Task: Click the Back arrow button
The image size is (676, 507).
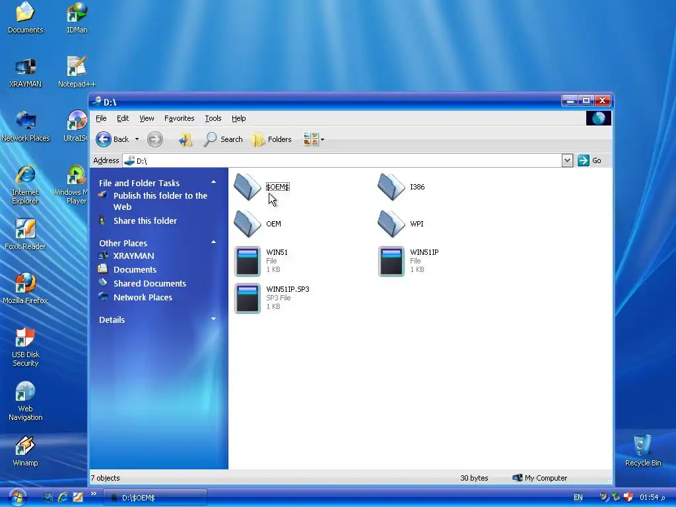Action: click(x=112, y=139)
